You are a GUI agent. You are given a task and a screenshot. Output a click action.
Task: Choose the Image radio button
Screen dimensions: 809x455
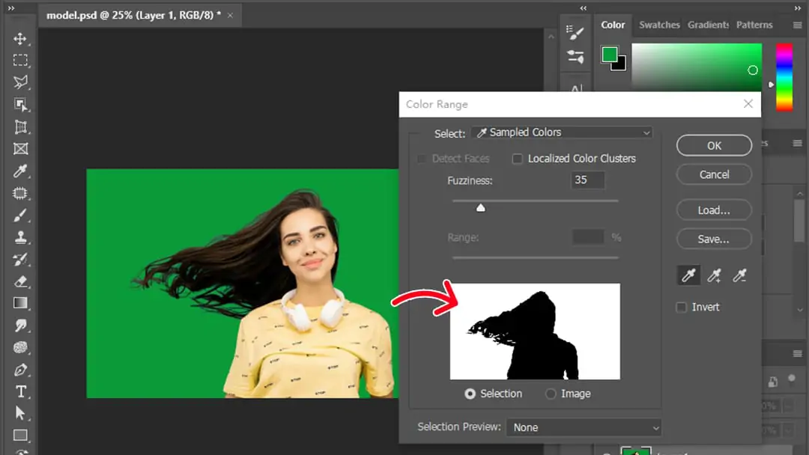coord(551,394)
